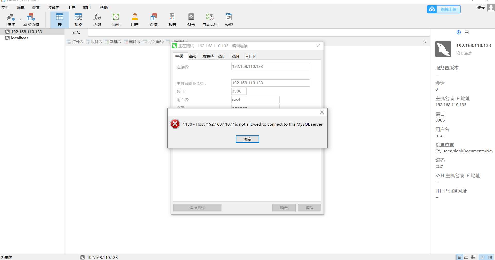Viewport: 495px width, 260px height.
Task: Click 取消 in connection dialog
Action: pos(310,208)
